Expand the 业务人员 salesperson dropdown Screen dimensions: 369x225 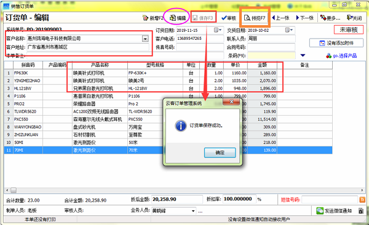(x=193, y=211)
